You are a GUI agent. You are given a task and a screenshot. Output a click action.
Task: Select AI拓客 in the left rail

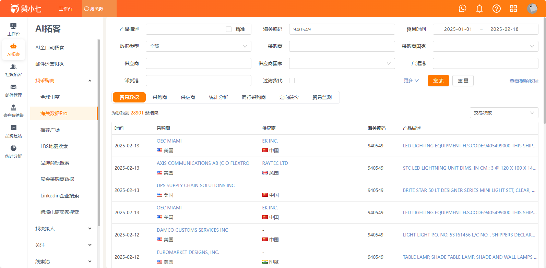(13, 50)
